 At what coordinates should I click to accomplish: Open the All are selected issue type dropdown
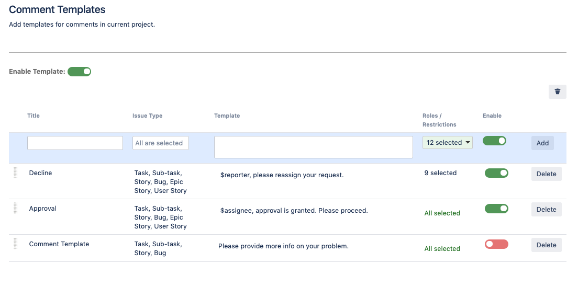click(160, 143)
